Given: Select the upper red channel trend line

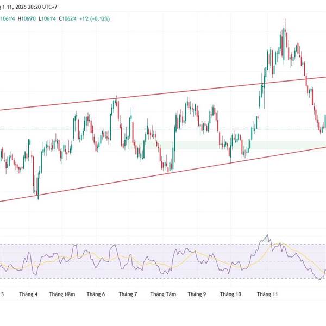Looking at the screenshot, I should 163,94.
